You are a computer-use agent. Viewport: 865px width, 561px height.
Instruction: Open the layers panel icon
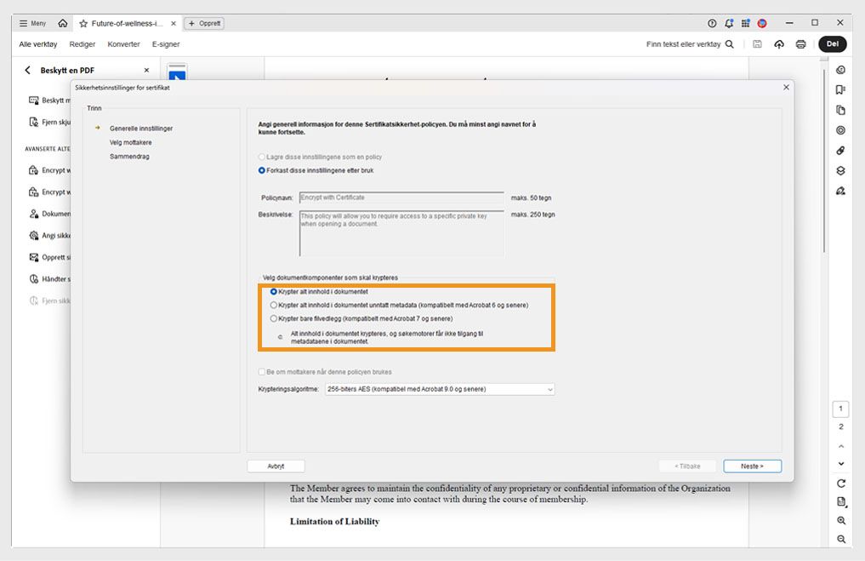tap(840, 171)
